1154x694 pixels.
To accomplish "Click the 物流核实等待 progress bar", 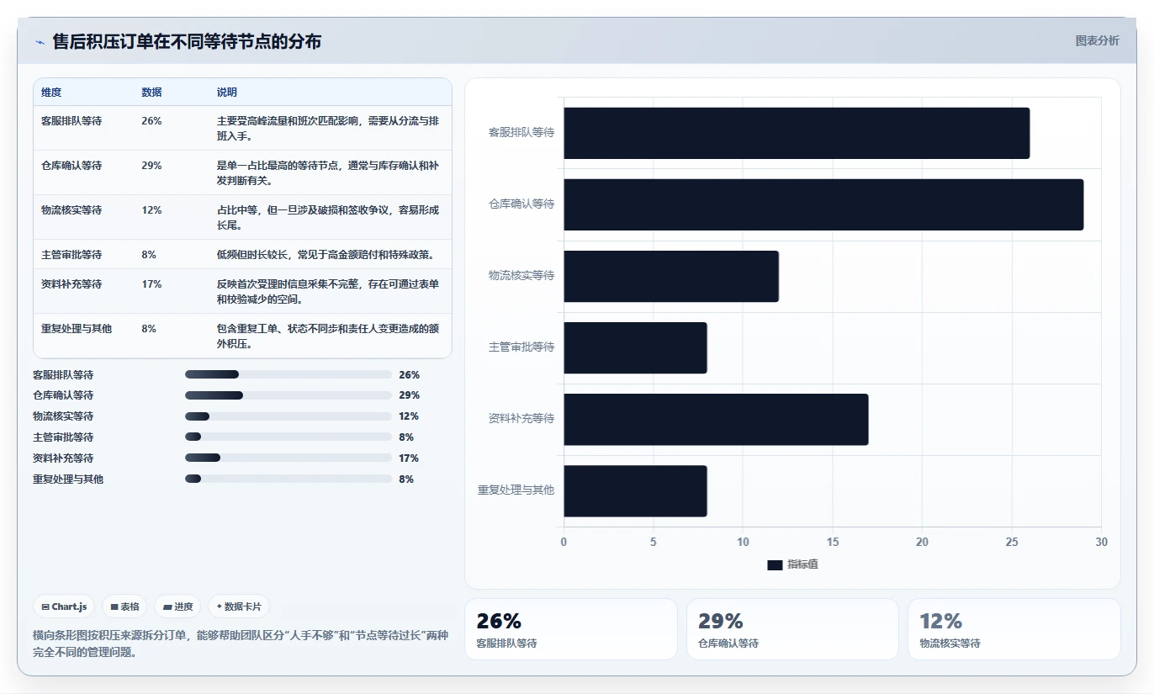I will click(x=288, y=416).
